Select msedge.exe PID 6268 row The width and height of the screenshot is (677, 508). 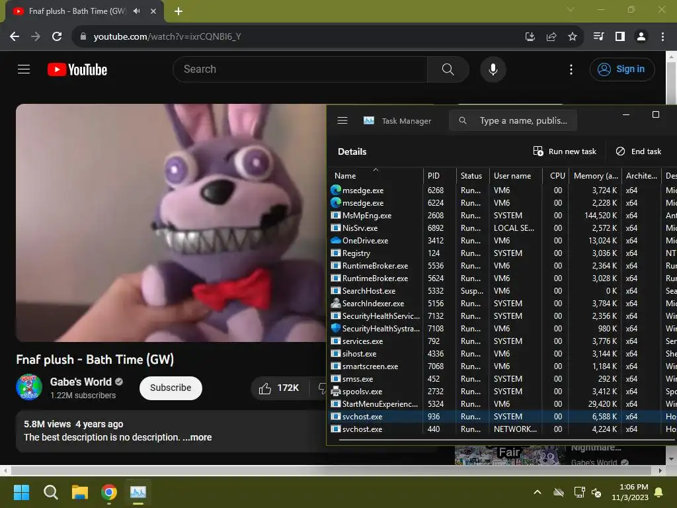tap(501, 190)
